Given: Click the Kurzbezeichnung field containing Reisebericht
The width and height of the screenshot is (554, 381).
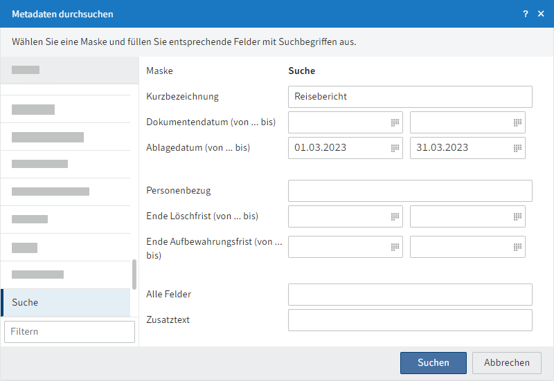Looking at the screenshot, I should (x=410, y=97).
